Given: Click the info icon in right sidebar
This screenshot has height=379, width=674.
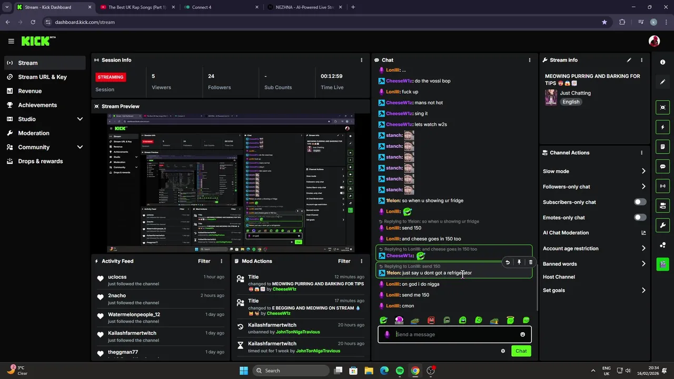Looking at the screenshot, I should point(662,62).
